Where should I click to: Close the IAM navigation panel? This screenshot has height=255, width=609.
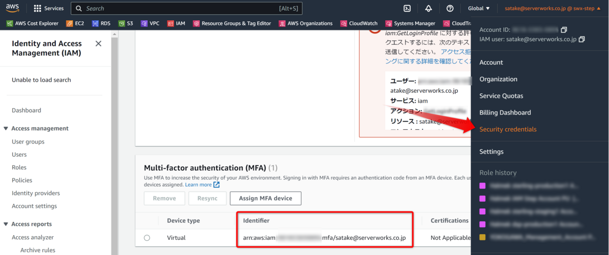(x=98, y=44)
